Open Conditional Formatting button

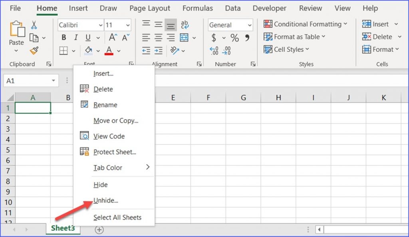[x=306, y=24]
